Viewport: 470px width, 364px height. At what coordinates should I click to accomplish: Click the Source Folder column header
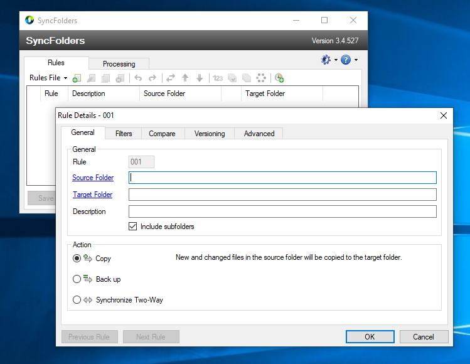pos(180,94)
